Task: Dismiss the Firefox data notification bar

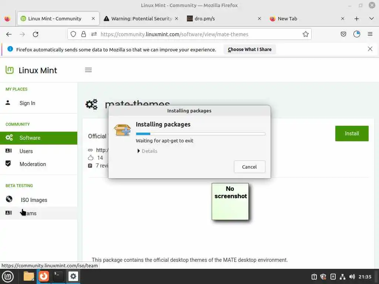Action: [370, 49]
